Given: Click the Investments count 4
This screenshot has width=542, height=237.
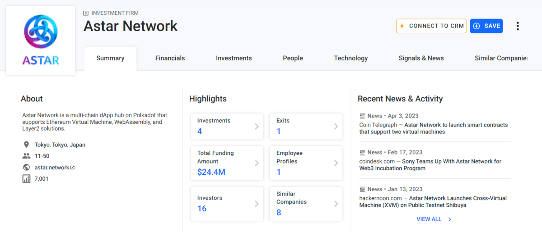Looking at the screenshot, I should coord(200,132).
